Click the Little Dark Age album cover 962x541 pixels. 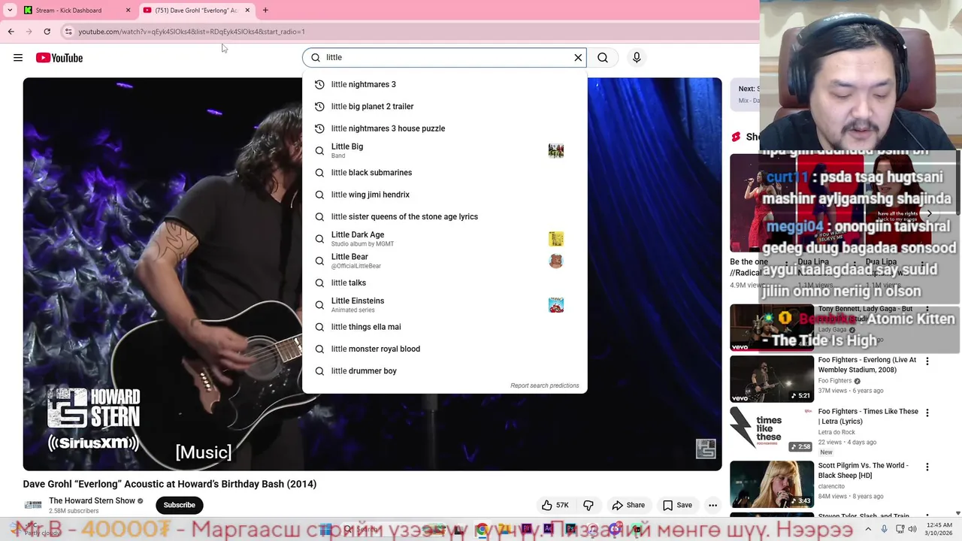pos(556,239)
